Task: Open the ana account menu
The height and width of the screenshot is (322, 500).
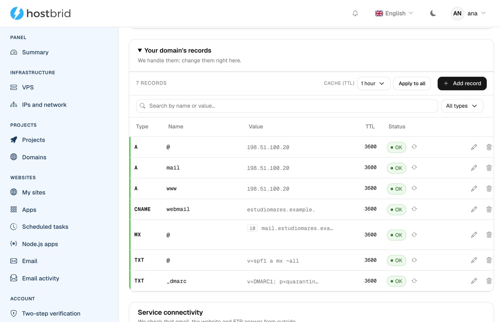Action: [468, 14]
